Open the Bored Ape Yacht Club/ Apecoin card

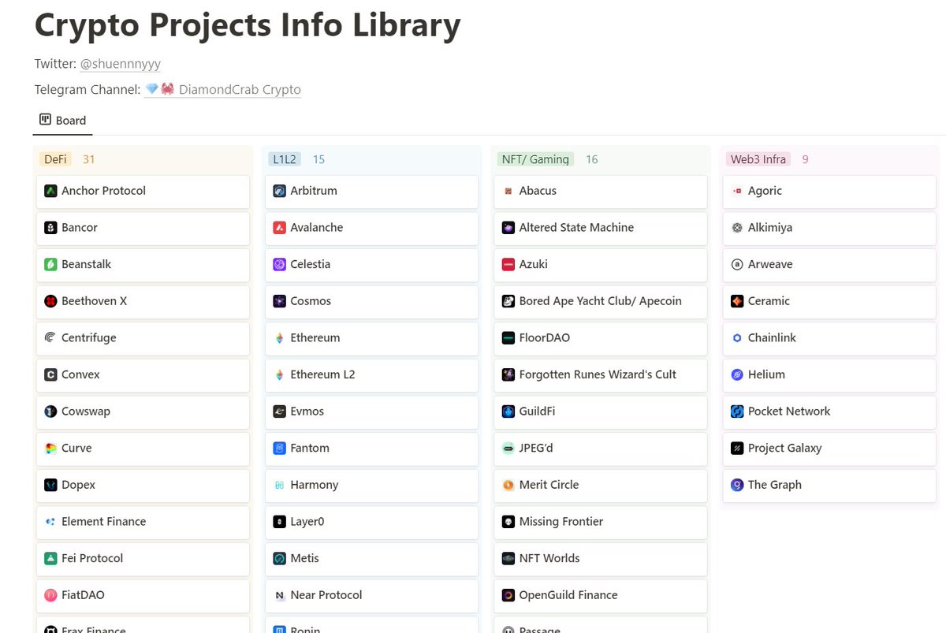click(600, 301)
